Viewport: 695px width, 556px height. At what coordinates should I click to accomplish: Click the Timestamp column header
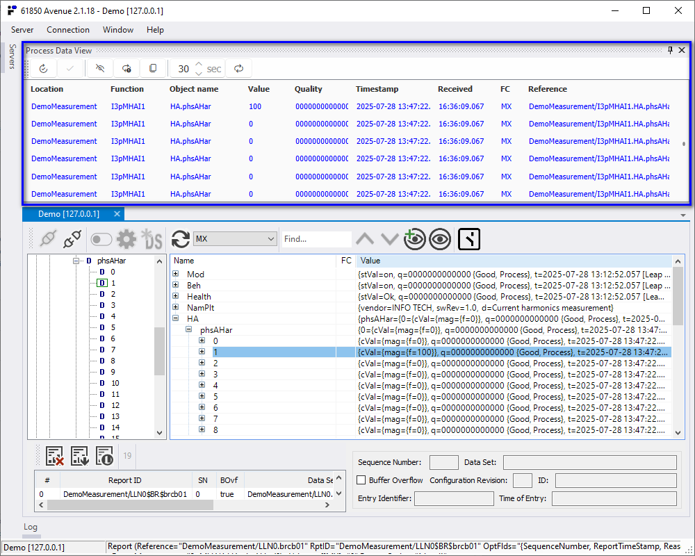point(377,89)
